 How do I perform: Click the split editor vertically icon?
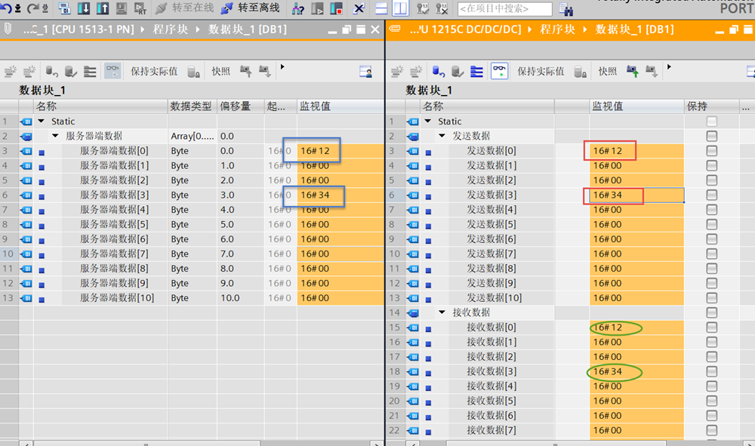tap(400, 9)
